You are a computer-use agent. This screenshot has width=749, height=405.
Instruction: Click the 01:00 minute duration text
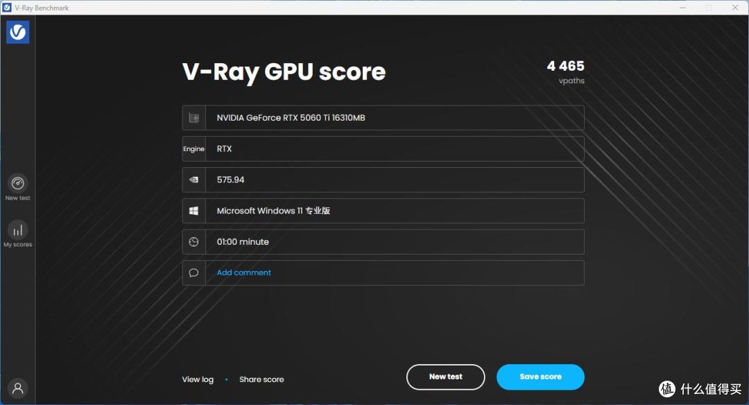point(243,241)
